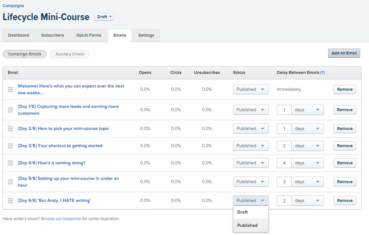Click drag handle for Day 5/6 email

pyautogui.click(x=10, y=182)
